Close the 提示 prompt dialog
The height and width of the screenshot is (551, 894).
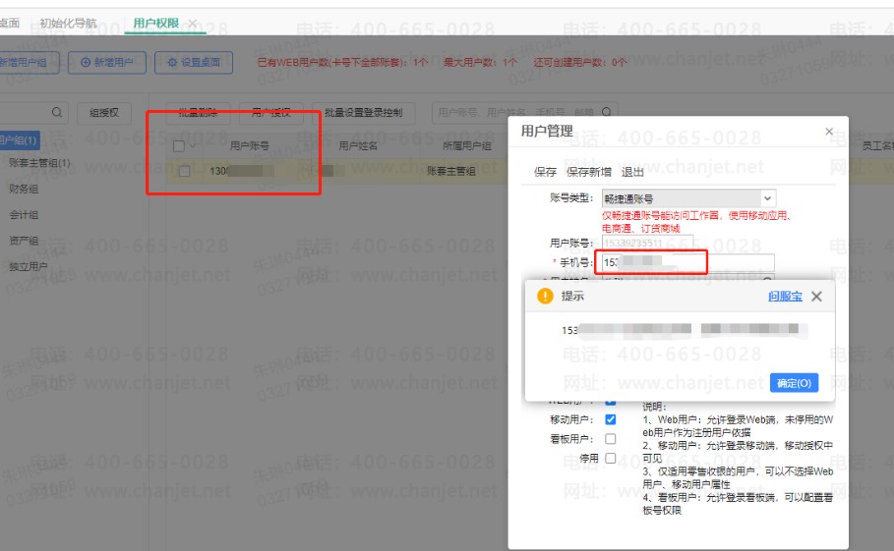(x=816, y=296)
